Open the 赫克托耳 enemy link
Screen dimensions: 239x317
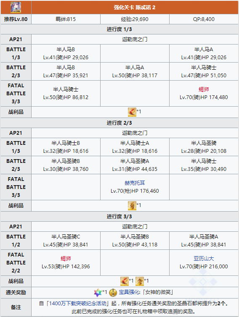point(135,183)
